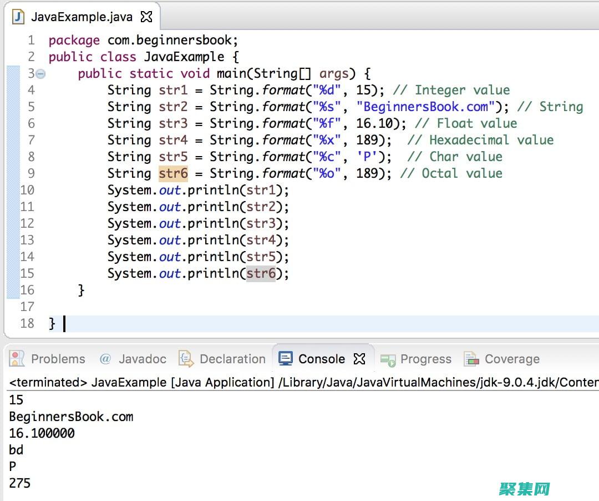Click highlighted str6 variable on line 9
Screen dimensions: 599x501
click(x=173, y=173)
